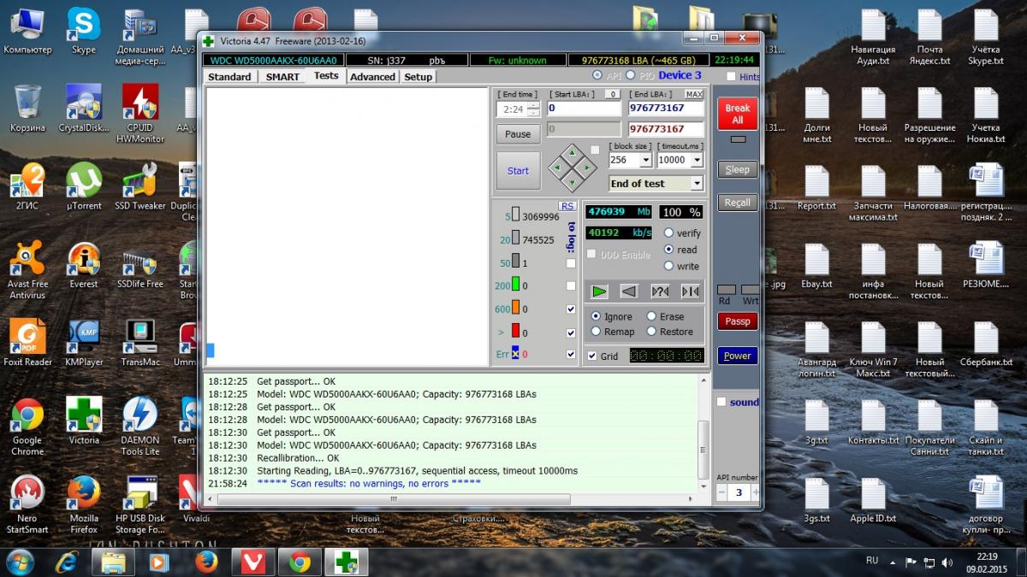Open the block size dropdown
Screen dimensions: 1027x577
click(646, 160)
